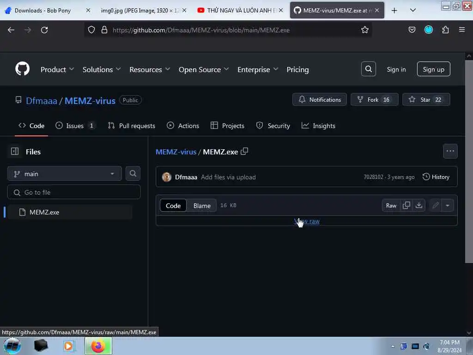Screen dimensions: 473x355
Task: Open GitHub search with magnifier button
Action: [368, 69]
